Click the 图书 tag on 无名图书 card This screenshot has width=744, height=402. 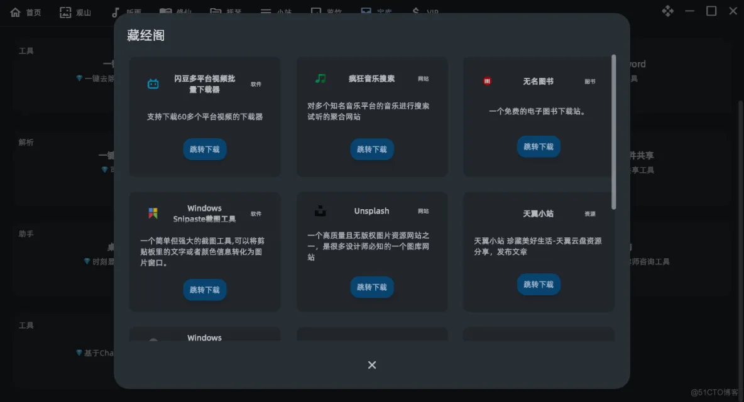(x=590, y=81)
